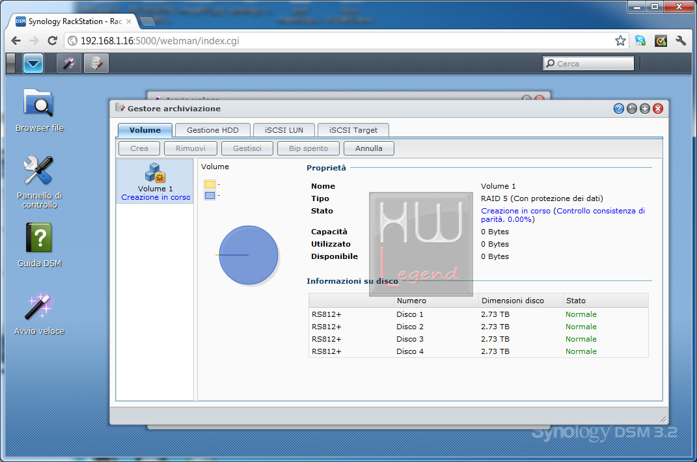Open the iSCSI Target tab

(x=353, y=130)
